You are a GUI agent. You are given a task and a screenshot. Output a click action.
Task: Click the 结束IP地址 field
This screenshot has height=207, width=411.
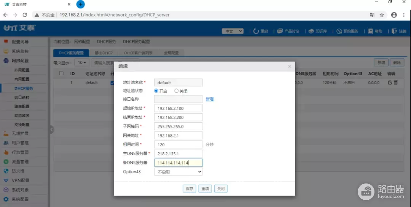click(x=178, y=117)
